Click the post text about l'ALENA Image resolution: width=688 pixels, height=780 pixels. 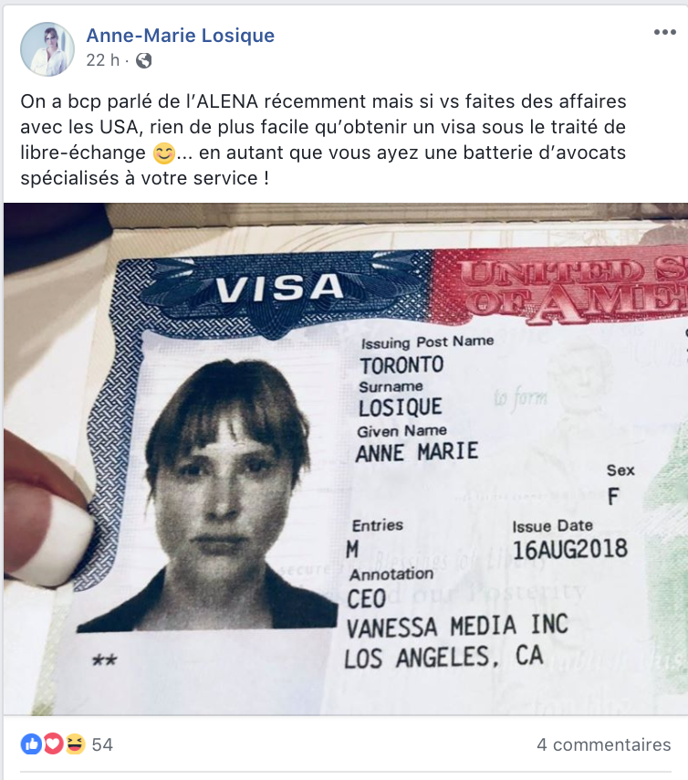click(323, 139)
